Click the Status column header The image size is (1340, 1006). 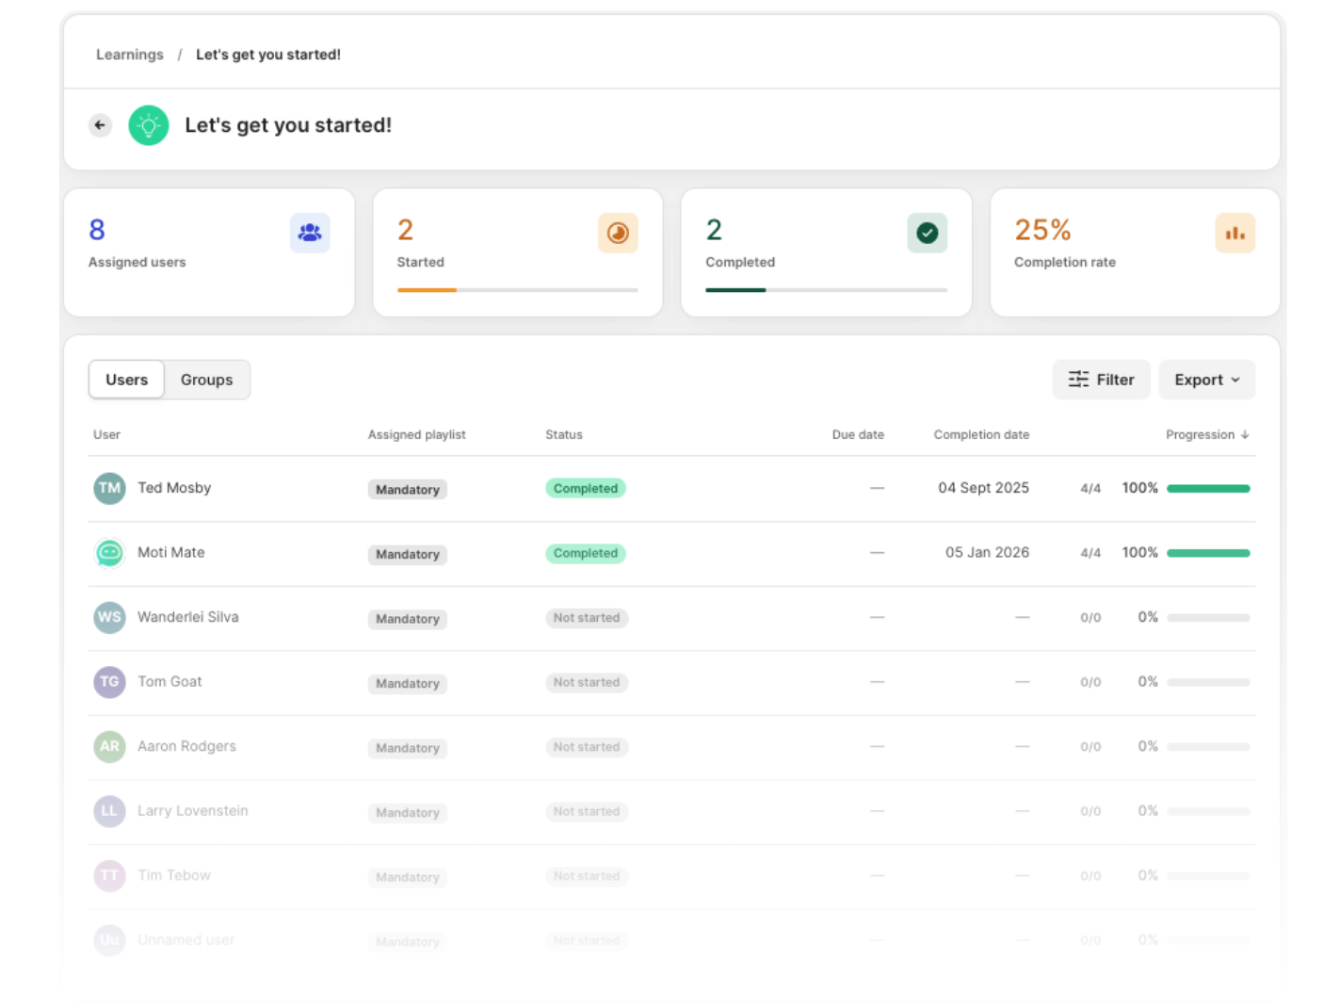564,434
